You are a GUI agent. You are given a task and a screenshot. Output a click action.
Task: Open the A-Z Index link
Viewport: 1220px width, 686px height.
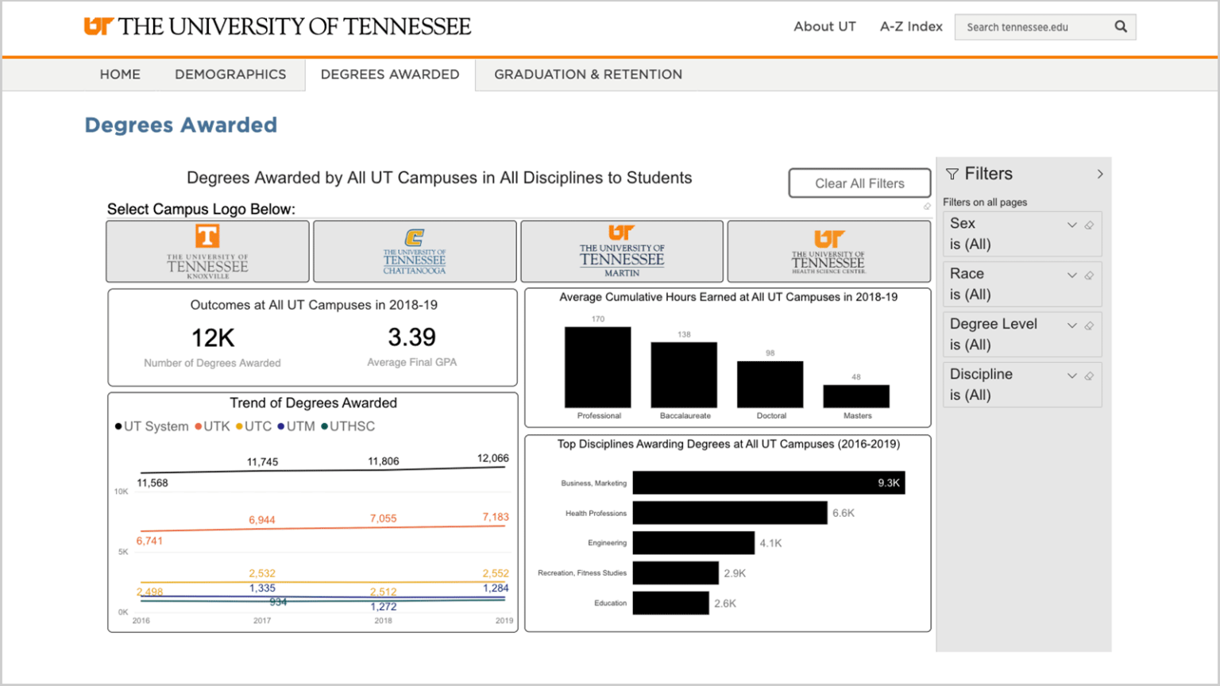pyautogui.click(x=911, y=26)
